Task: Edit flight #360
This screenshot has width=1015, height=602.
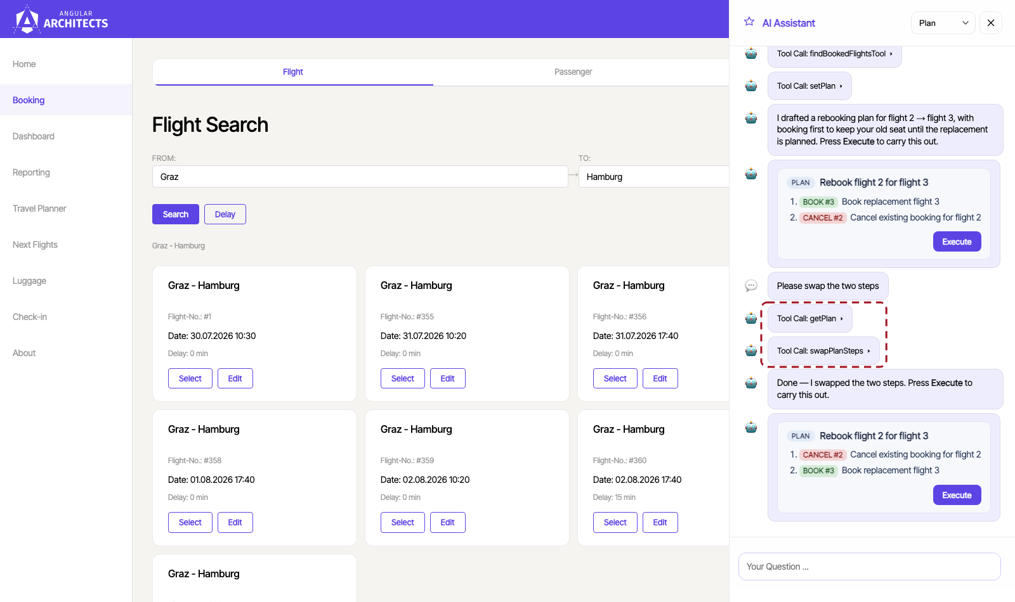Action: 660,522
